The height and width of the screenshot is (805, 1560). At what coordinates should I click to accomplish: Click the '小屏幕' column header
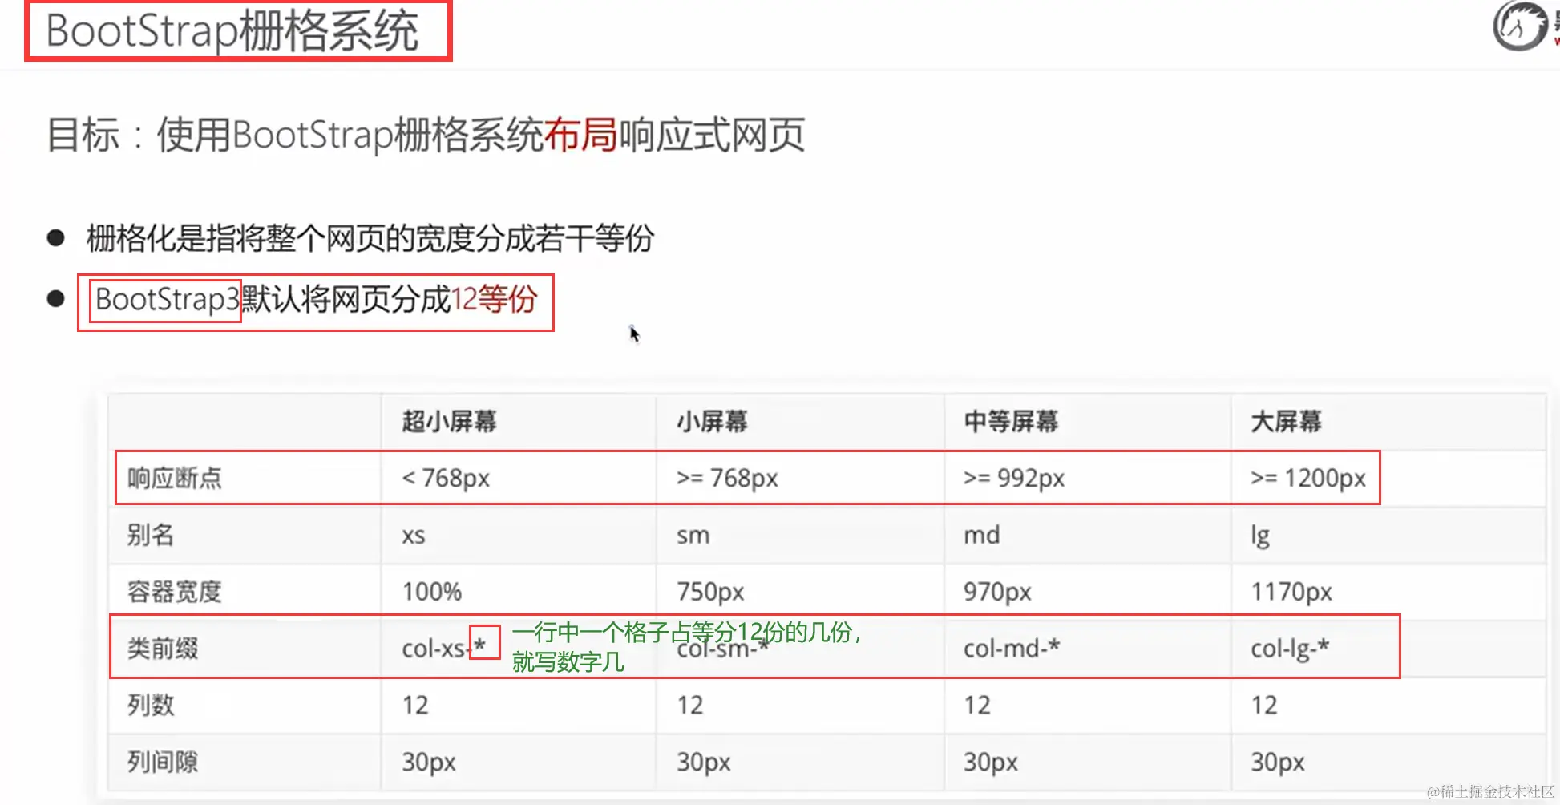(712, 421)
